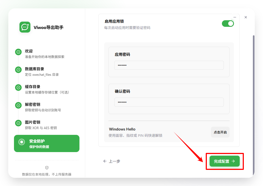Image resolution: width=263 pixels, height=186 pixels.
Task: Select the 安全防护 step
Action: coord(47,144)
